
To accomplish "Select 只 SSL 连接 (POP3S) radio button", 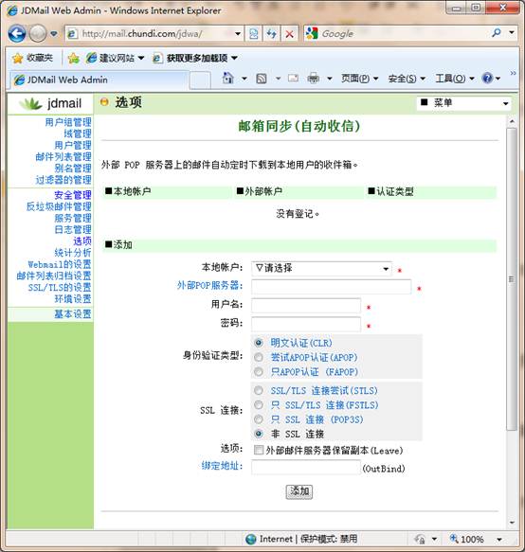I will click(x=259, y=419).
